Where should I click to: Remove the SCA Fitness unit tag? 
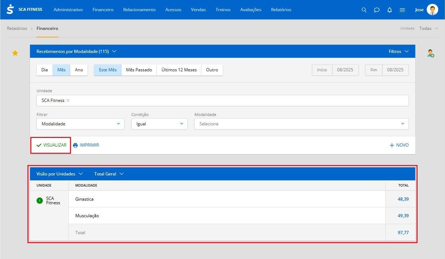68,101
